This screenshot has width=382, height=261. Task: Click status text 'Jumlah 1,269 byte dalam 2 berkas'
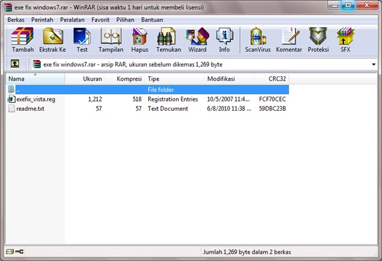(x=247, y=252)
